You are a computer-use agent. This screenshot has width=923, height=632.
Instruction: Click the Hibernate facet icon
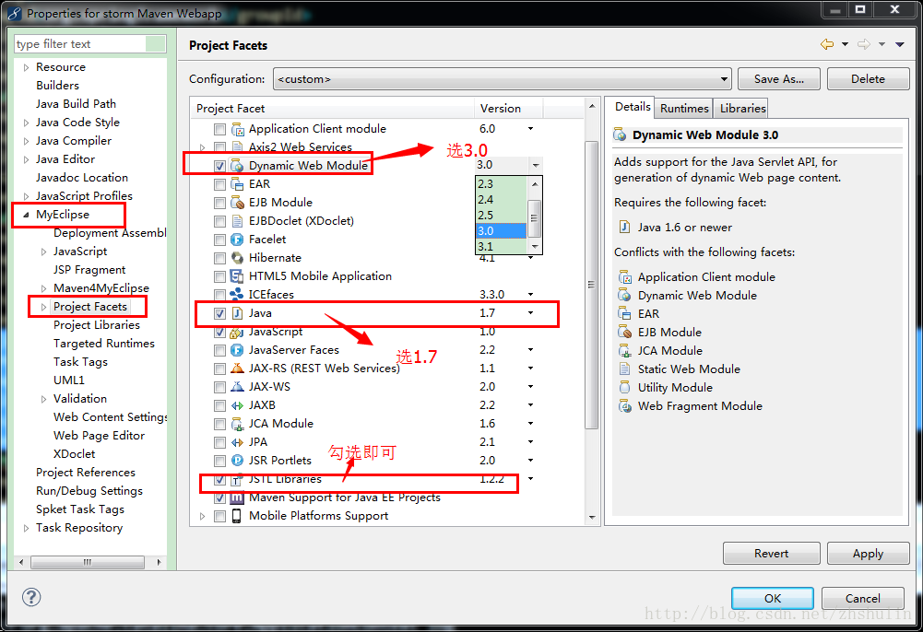coord(237,258)
